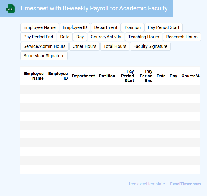The height and width of the screenshot is (196, 207).
Task: Select the Pay Period End tag
Action: (38, 37)
